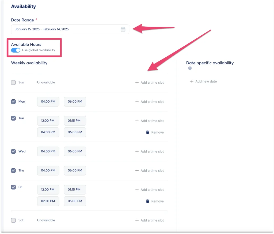The width and height of the screenshot is (274, 234).
Task: Check the Sat availability checkbox
Action: pyautogui.click(x=13, y=220)
